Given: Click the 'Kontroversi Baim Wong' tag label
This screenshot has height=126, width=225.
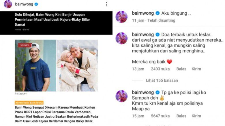Looking at the screenshot, I should click(x=29, y=103).
